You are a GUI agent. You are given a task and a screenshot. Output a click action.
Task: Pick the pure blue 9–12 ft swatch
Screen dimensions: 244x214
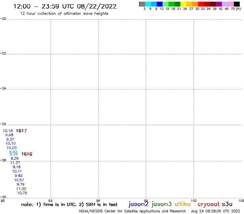point(160,4)
